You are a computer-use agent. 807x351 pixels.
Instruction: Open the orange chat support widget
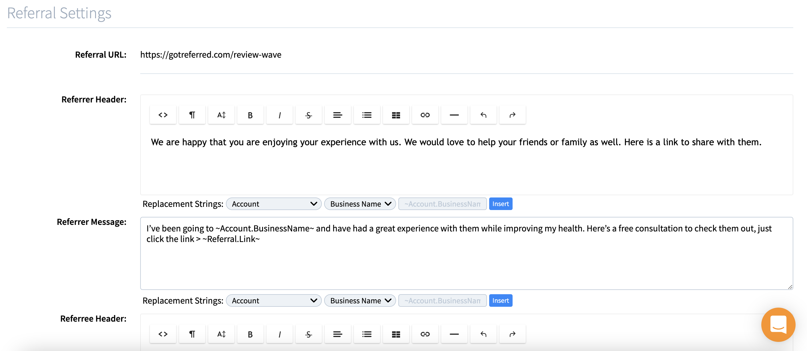pos(778,324)
